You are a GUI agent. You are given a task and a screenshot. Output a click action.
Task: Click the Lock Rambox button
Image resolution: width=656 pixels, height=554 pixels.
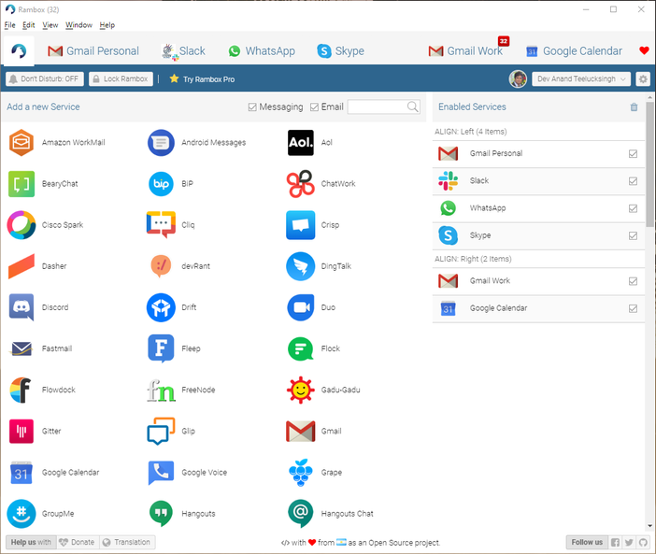[x=121, y=79]
